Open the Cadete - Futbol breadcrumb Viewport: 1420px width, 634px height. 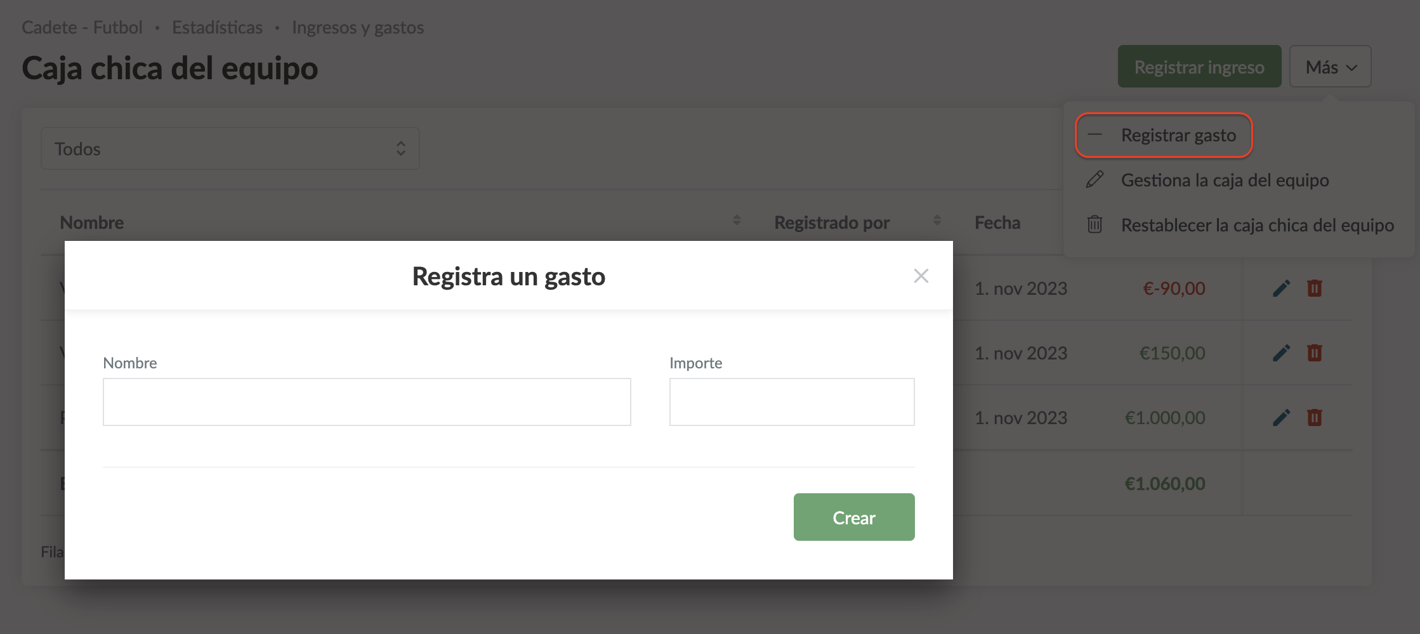82,28
